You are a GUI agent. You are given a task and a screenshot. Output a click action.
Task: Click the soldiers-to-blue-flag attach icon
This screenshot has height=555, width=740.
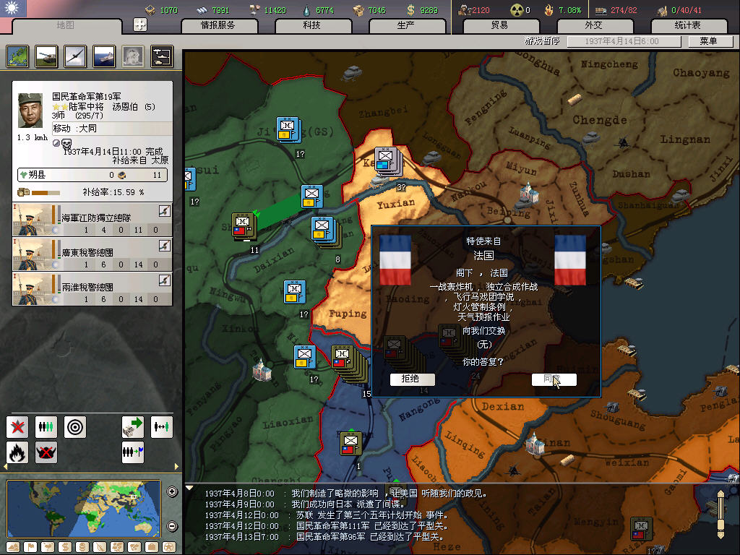(x=133, y=452)
